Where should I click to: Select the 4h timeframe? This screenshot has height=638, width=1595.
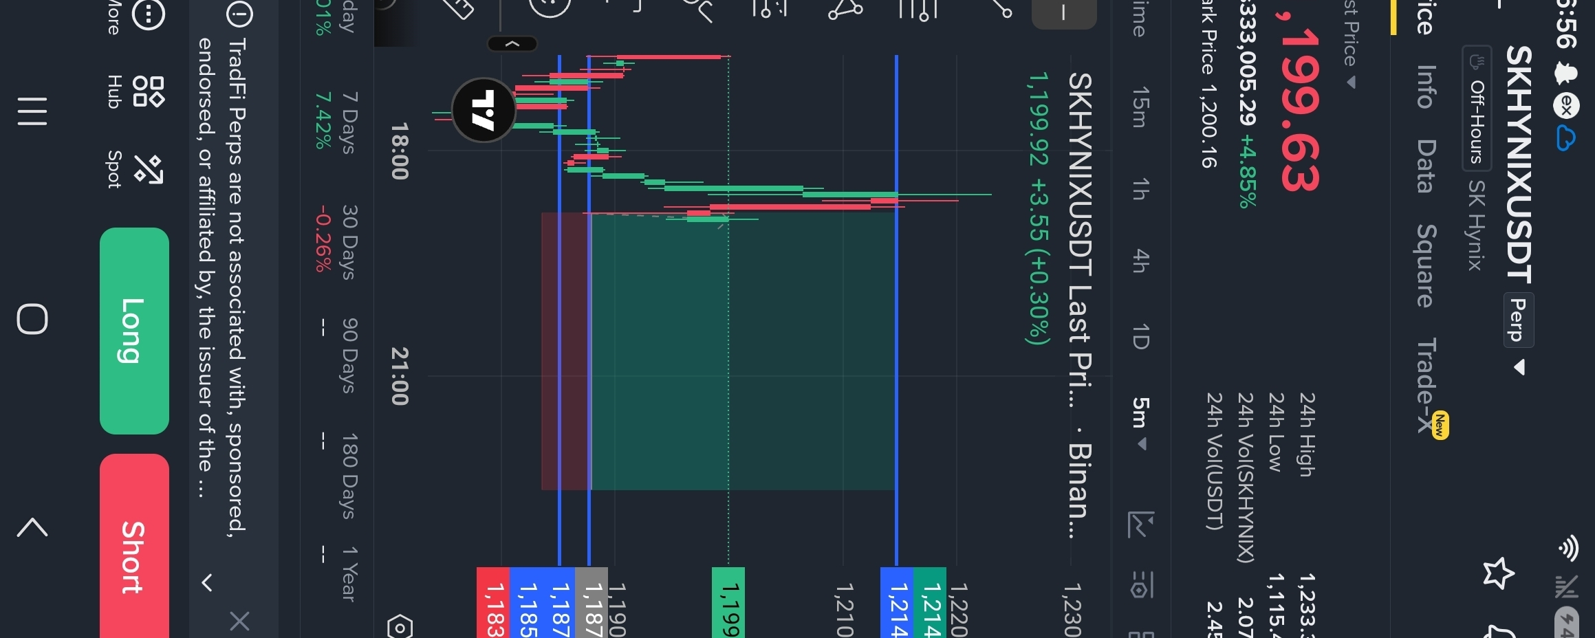point(1140,261)
